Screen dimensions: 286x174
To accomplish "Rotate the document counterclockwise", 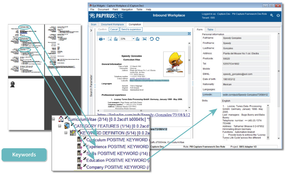I will tap(152, 39).
